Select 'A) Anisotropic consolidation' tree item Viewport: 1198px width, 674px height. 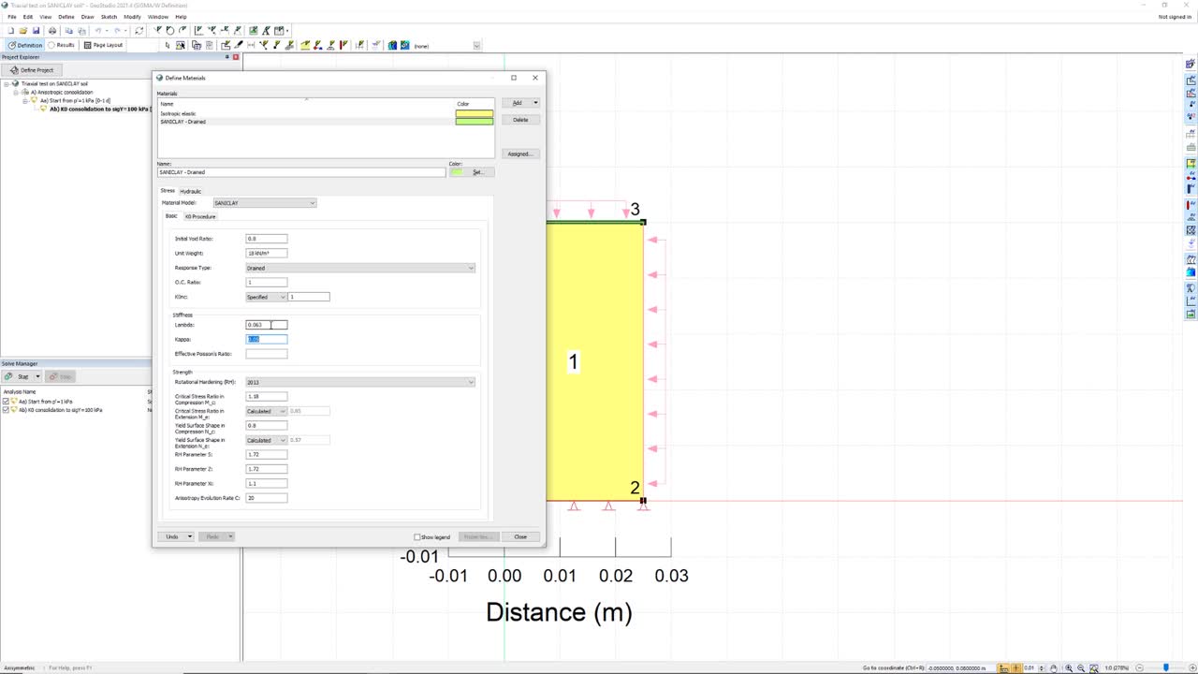point(62,92)
